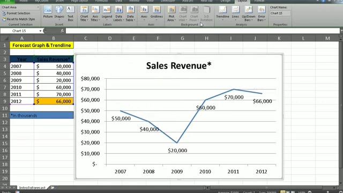Click Reset to Match Style
Screen dimensions: 343x193
click(19, 19)
